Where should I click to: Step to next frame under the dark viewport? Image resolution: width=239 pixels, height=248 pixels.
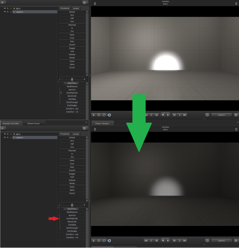(x=174, y=240)
